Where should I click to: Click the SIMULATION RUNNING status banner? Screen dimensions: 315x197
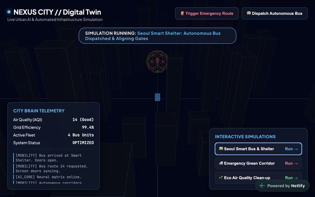[x=157, y=36]
